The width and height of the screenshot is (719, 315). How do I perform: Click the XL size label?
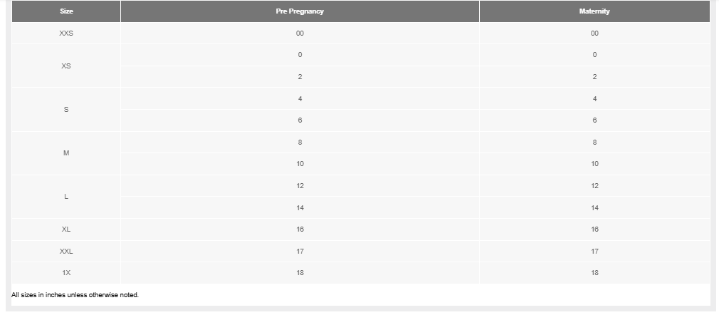tap(66, 229)
